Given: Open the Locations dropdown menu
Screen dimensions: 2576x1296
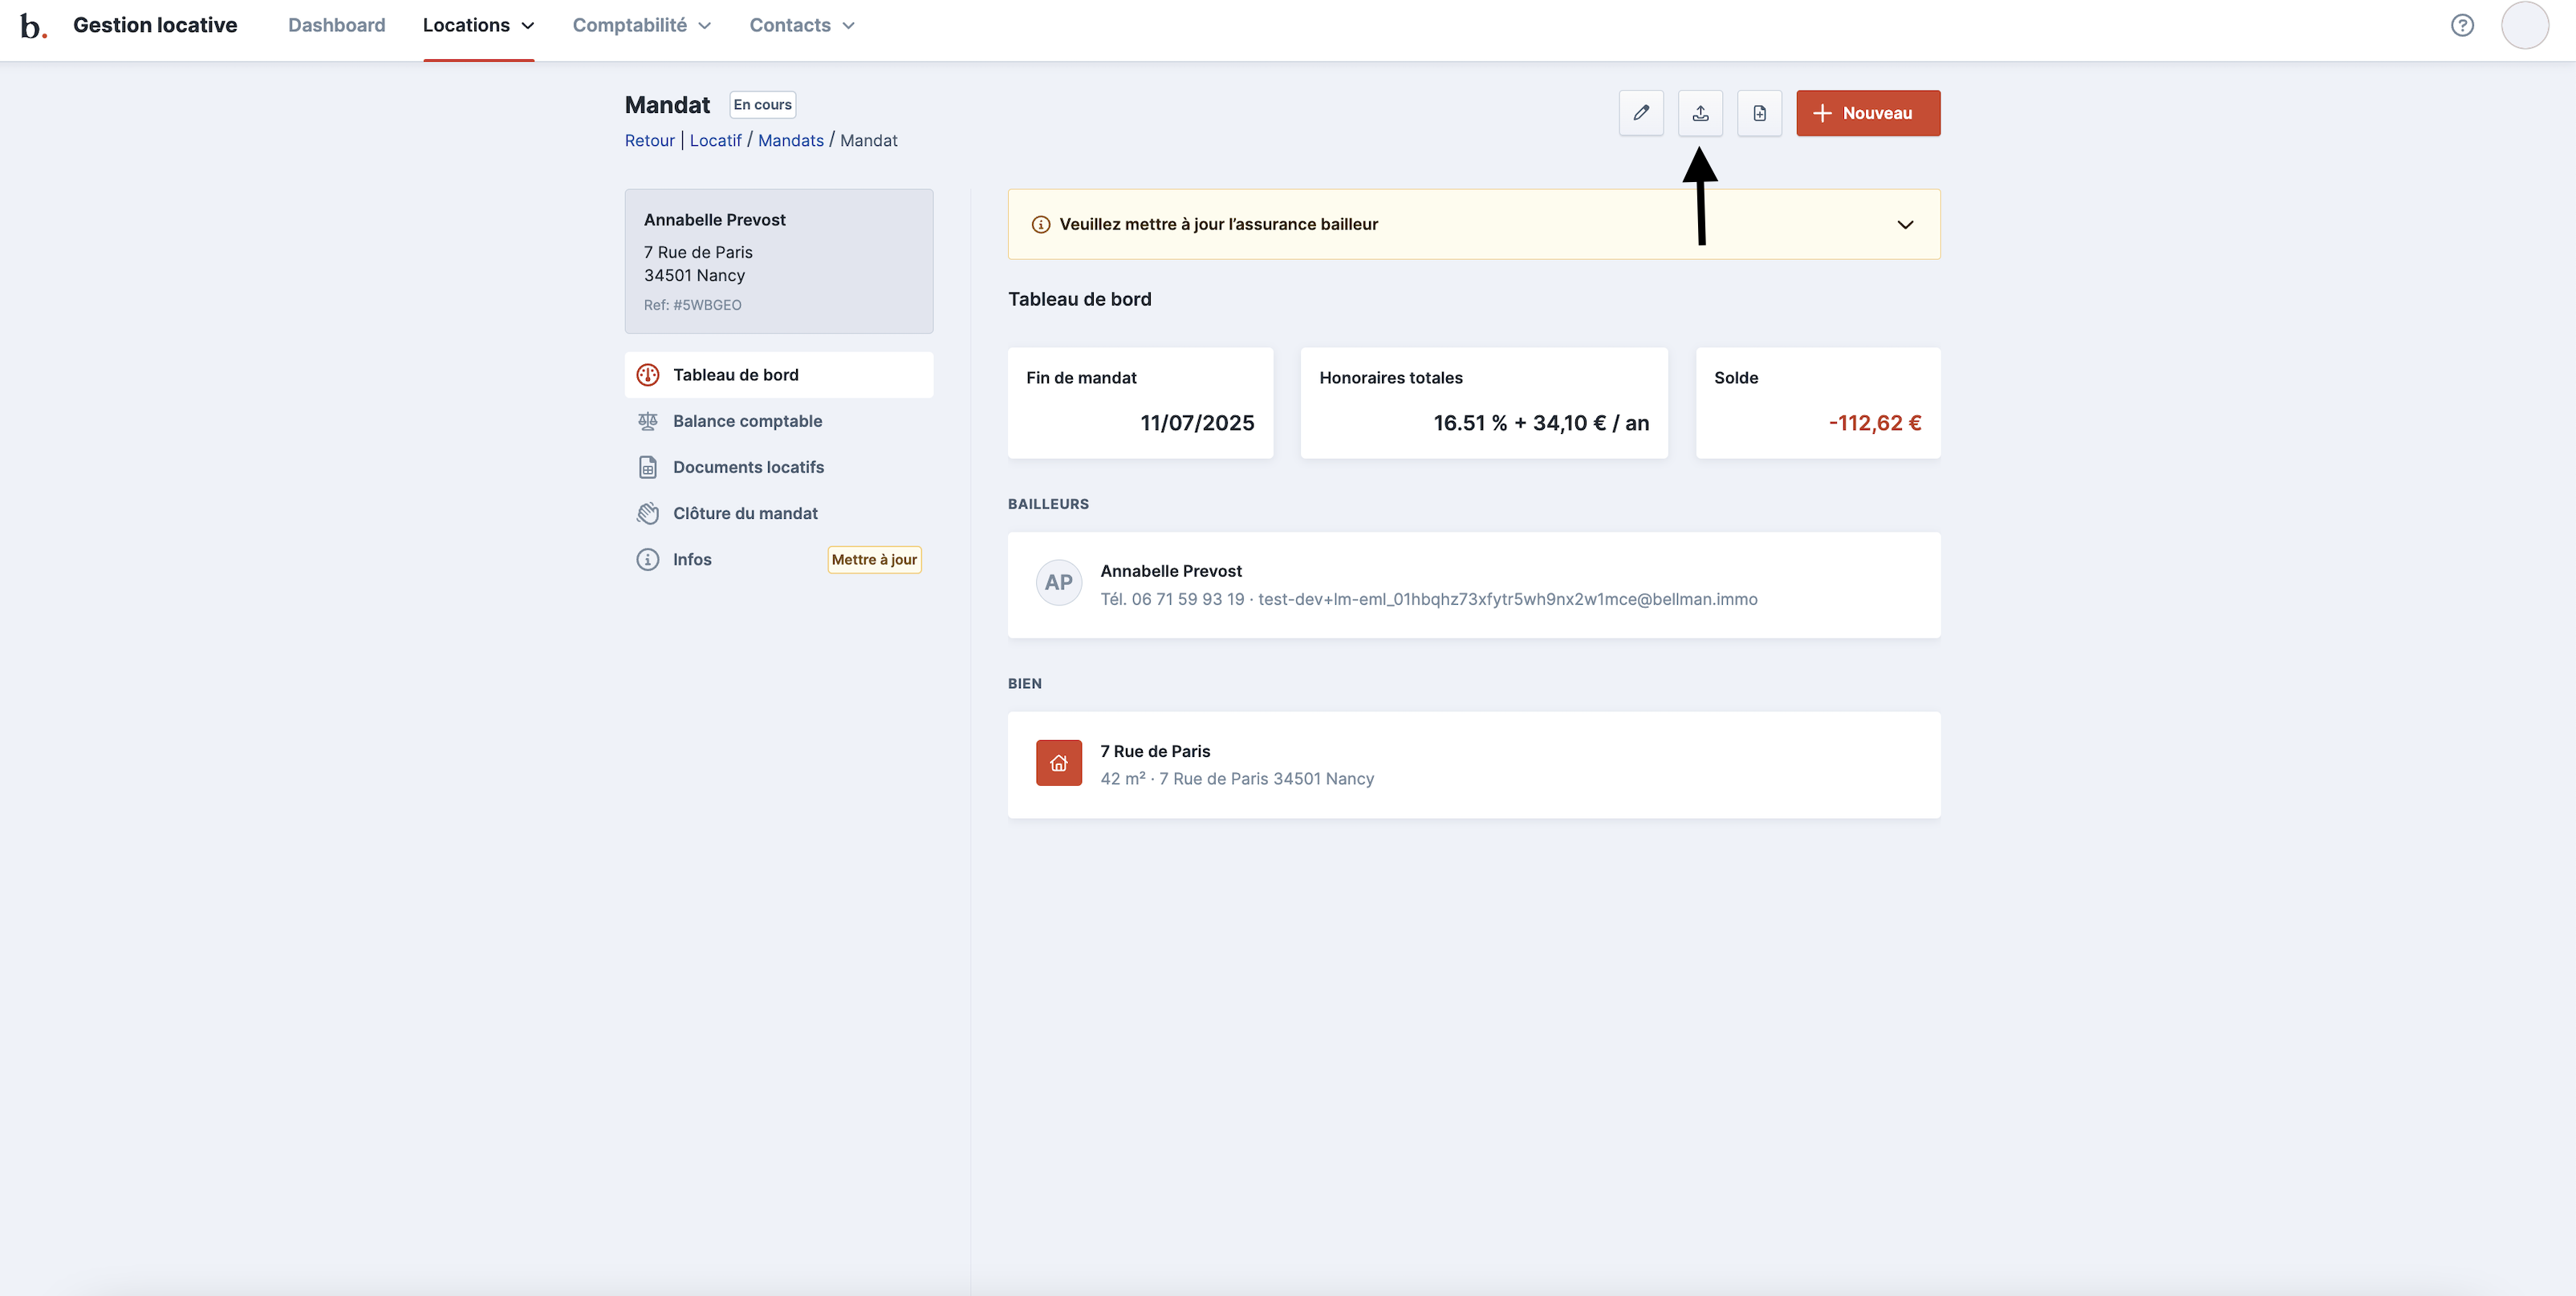Looking at the screenshot, I should pyautogui.click(x=478, y=25).
